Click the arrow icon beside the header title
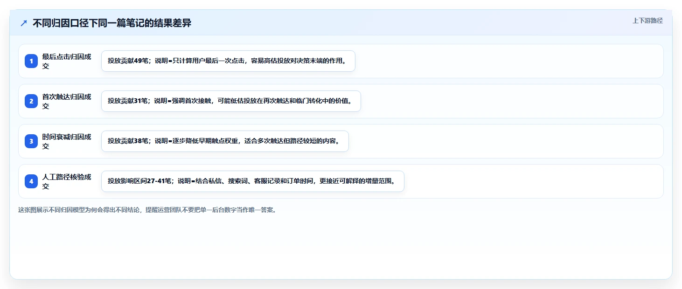This screenshot has width=682, height=289. coord(24,23)
